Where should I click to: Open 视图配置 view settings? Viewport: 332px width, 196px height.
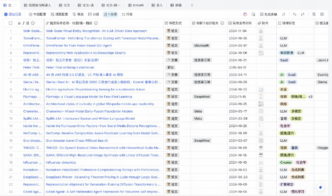(59, 15)
